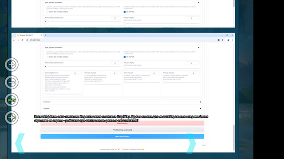
Task: Click Network Rank number field in lower window
Action: click(116, 63)
